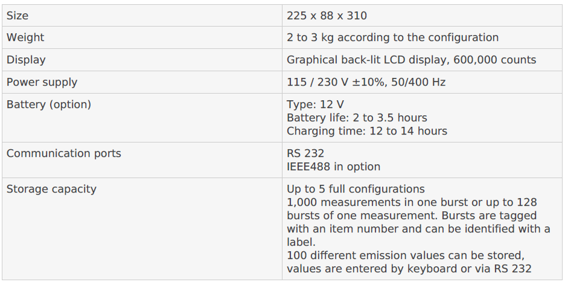The height and width of the screenshot is (282, 565).
Task: Click the Battery life: 2 to 3.5 hours line
Action: [x=357, y=118]
